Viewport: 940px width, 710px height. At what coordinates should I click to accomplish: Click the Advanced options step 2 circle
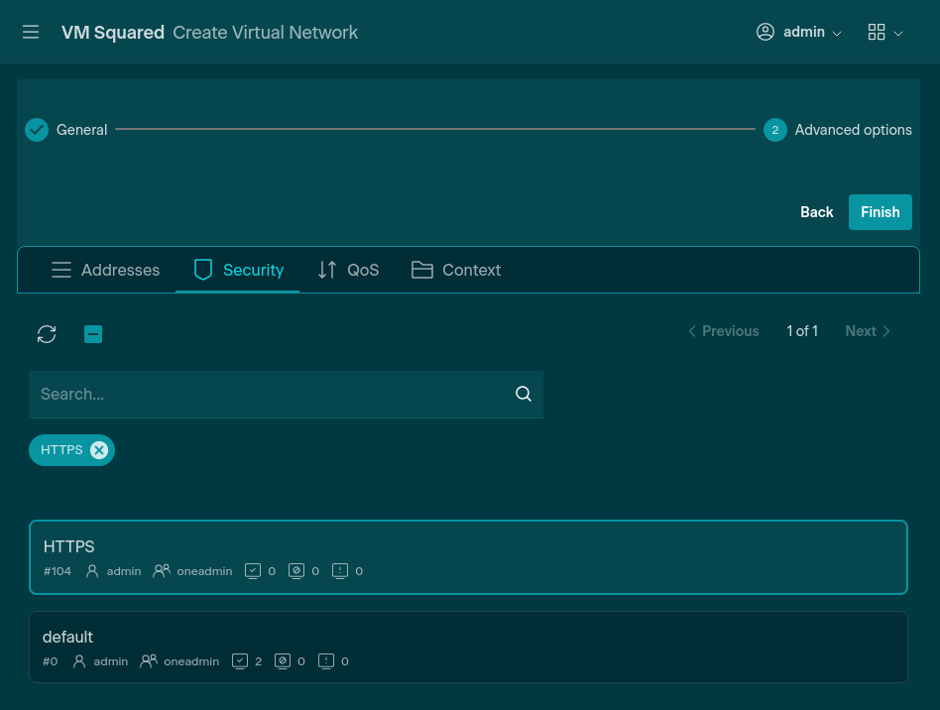coord(774,130)
